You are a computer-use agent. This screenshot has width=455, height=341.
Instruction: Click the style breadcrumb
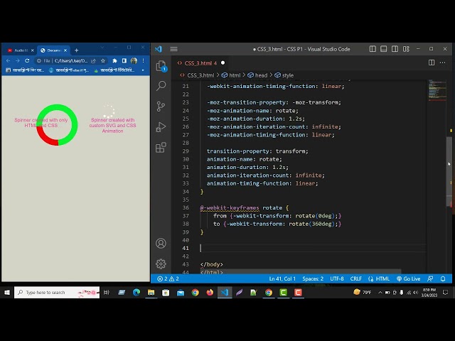284,75
